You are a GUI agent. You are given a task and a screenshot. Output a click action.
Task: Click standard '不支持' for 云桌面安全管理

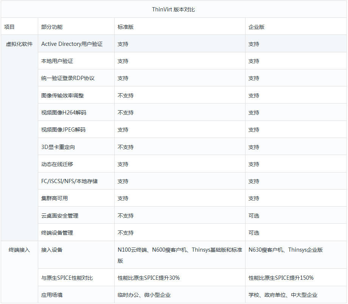click(126, 216)
